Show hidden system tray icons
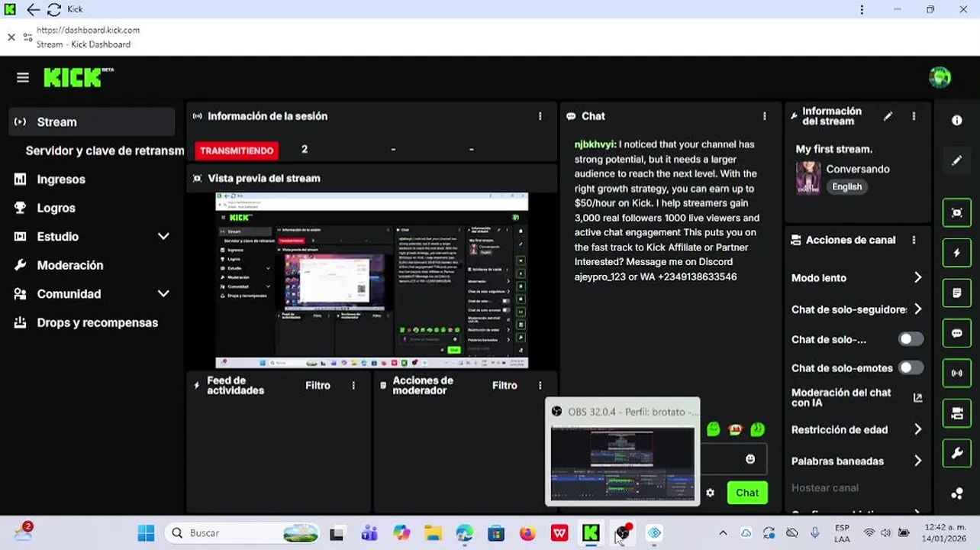The height and width of the screenshot is (550, 980). (x=722, y=533)
